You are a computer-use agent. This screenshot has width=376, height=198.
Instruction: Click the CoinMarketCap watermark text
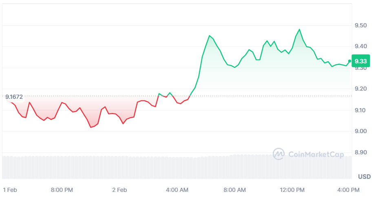click(316, 154)
